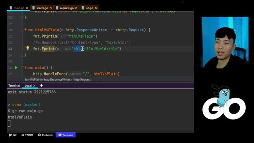Click the Go file icon on main.go tab
Screen dimensions: 254x143
[11, 8]
